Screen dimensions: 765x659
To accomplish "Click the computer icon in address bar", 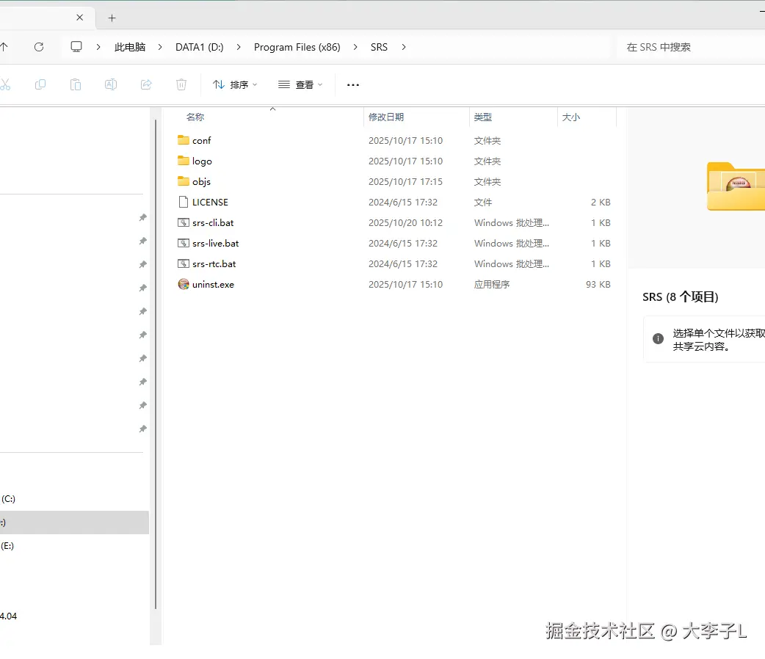I will (76, 47).
